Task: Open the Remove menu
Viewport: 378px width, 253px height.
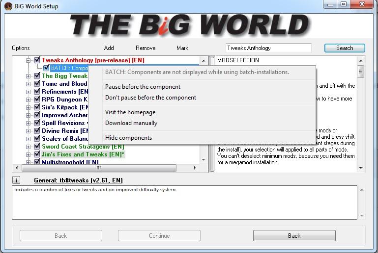Action: click(145, 48)
